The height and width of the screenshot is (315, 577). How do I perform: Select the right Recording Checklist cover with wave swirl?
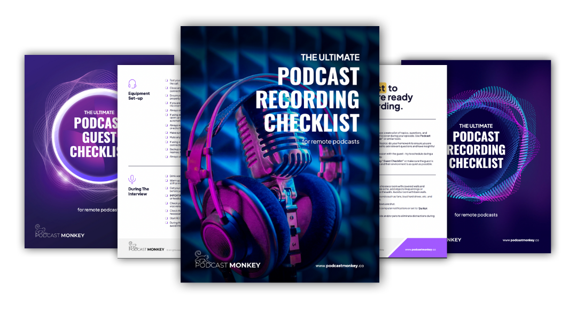click(x=499, y=156)
